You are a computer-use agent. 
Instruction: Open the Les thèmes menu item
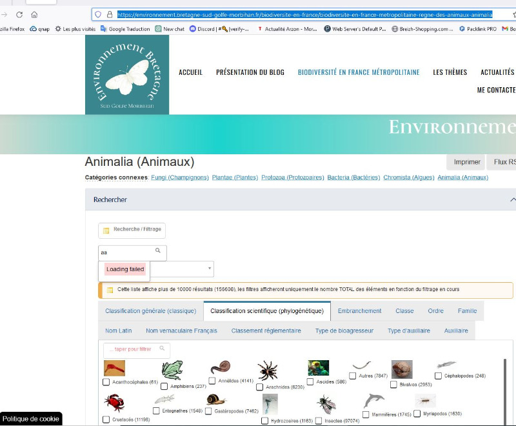tap(450, 72)
